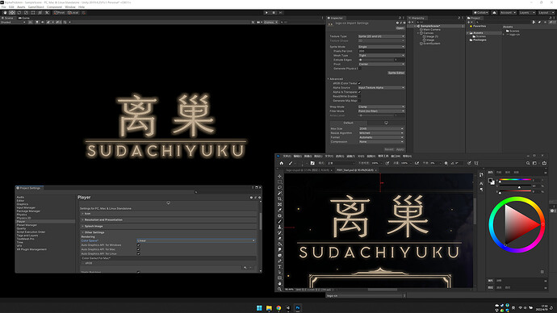This screenshot has height=313, width=557.
Task: Select the Hand tool in Unity toolbar
Action: click(6, 12)
